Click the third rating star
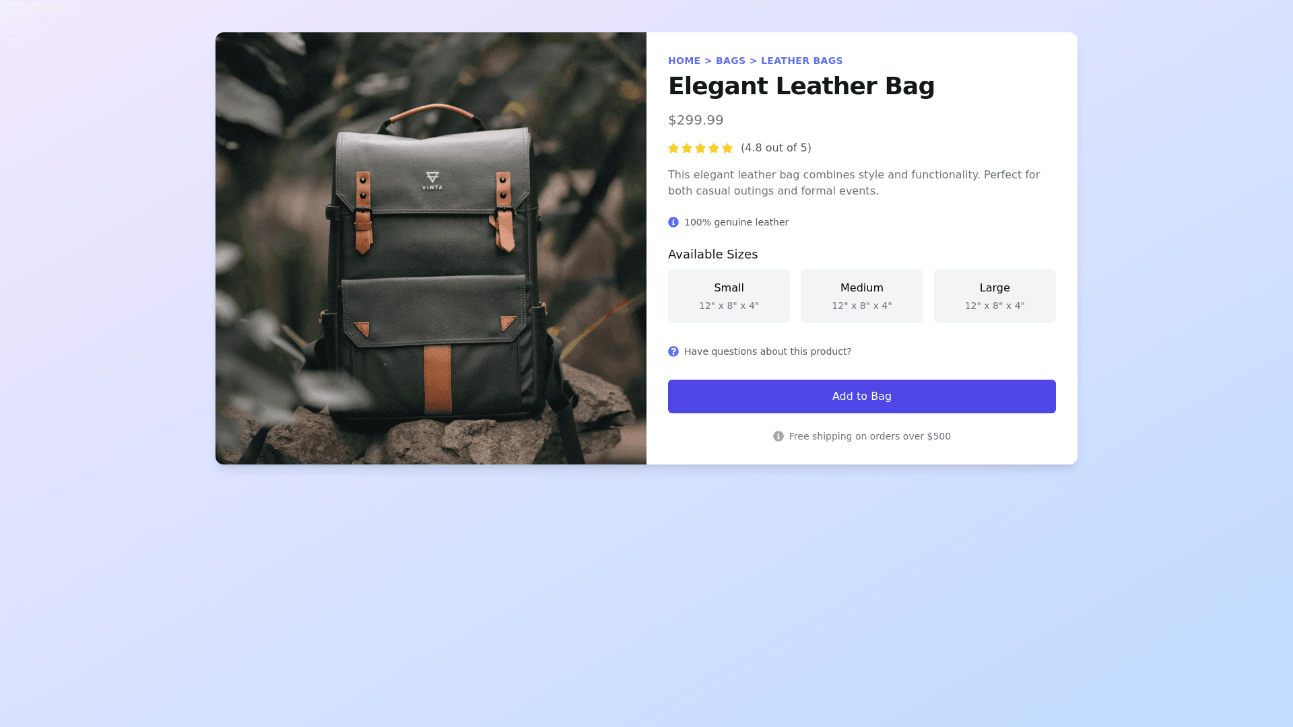Screen dimensions: 1293x727 (x=700, y=148)
